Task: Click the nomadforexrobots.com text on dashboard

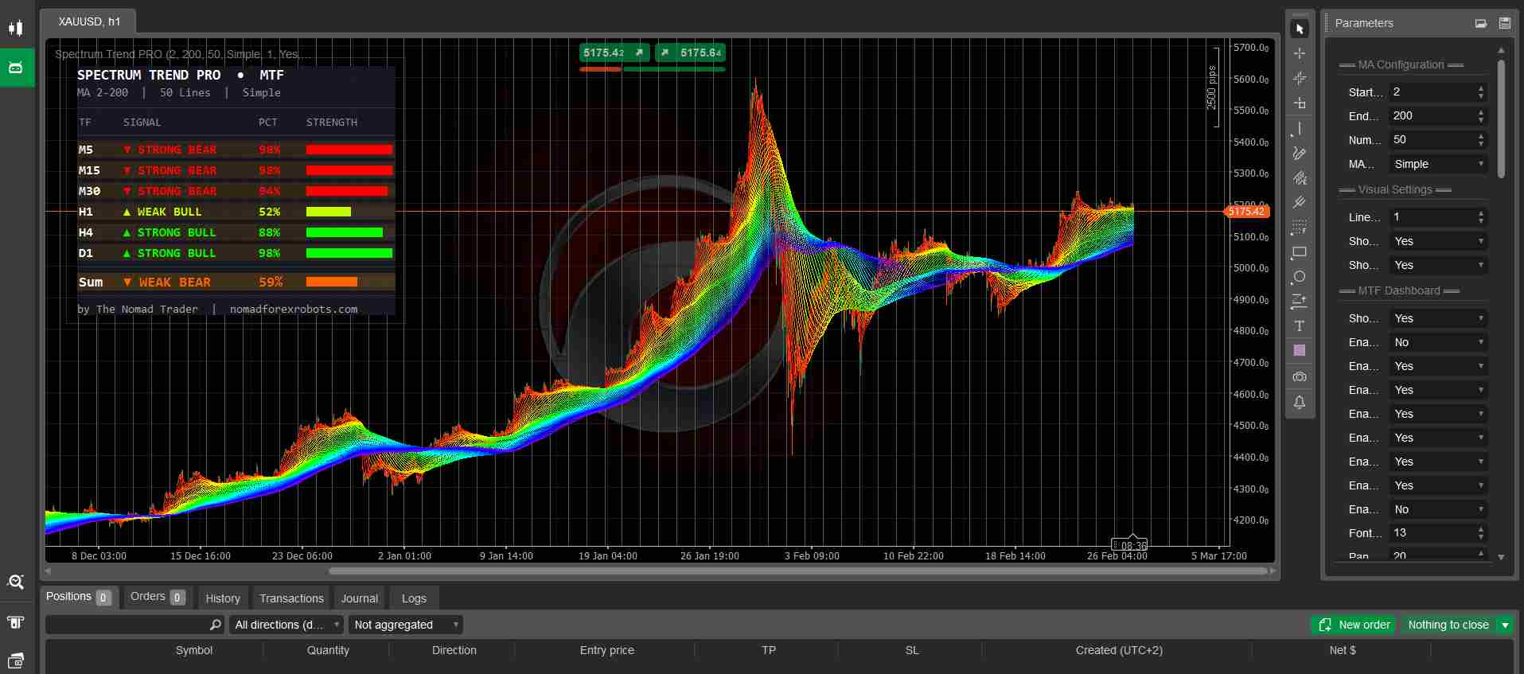Action: 294,309
